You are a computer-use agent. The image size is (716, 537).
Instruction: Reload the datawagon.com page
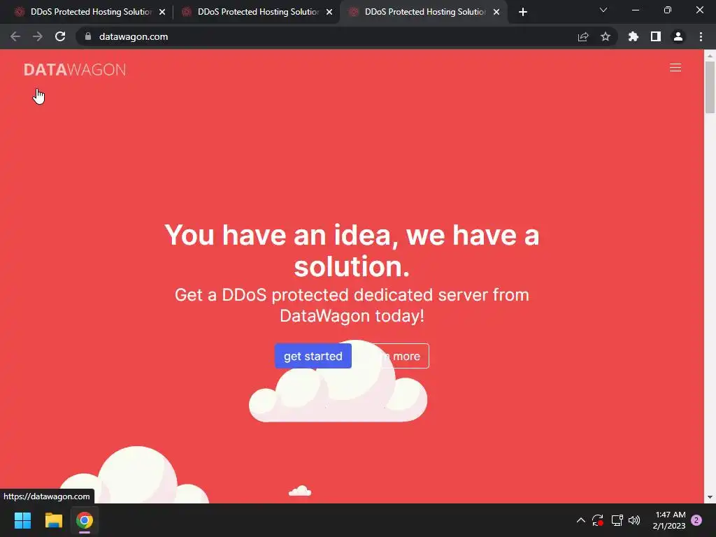[x=60, y=36]
